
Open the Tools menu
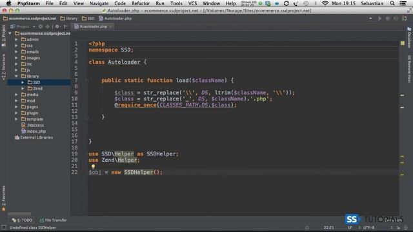pos(176,3)
